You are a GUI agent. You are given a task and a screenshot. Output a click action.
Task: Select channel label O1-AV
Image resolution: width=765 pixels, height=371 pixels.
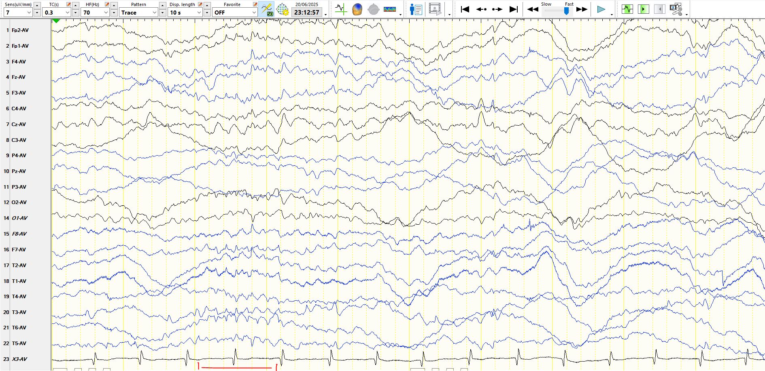tap(19, 218)
